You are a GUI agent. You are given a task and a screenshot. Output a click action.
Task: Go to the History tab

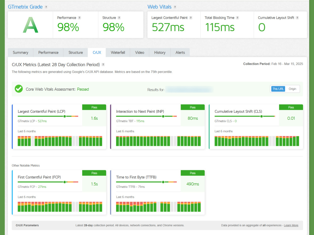click(x=160, y=53)
